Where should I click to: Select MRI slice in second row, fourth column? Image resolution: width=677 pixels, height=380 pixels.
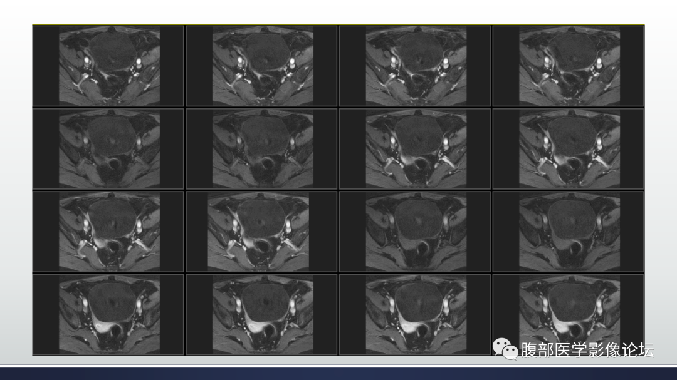[568, 149]
